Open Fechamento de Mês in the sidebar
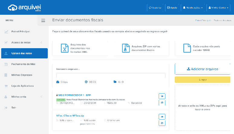 pyautogui.click(x=24, y=64)
